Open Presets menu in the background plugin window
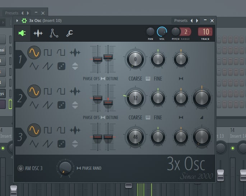Image resolution: width=246 pixels, height=196 pixels. click(11, 13)
